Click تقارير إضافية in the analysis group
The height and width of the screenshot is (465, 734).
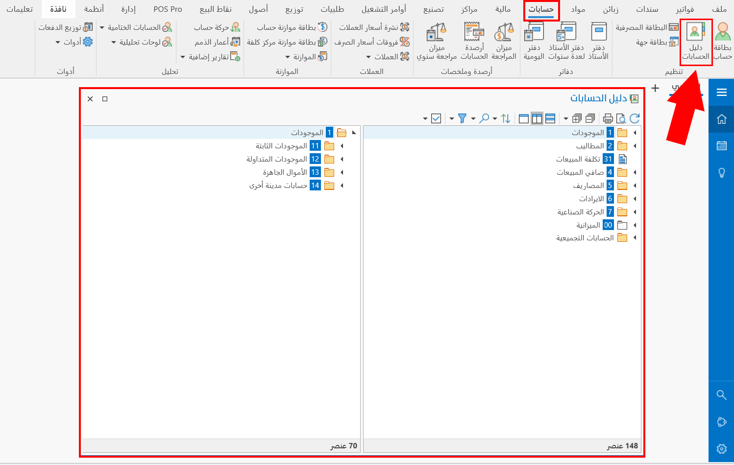point(210,56)
